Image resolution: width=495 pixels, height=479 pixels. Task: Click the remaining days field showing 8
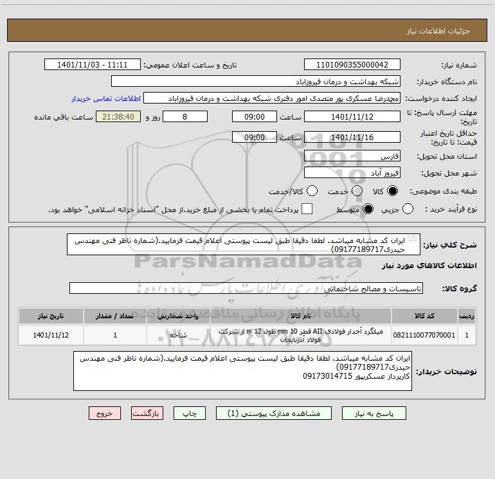pyautogui.click(x=185, y=117)
